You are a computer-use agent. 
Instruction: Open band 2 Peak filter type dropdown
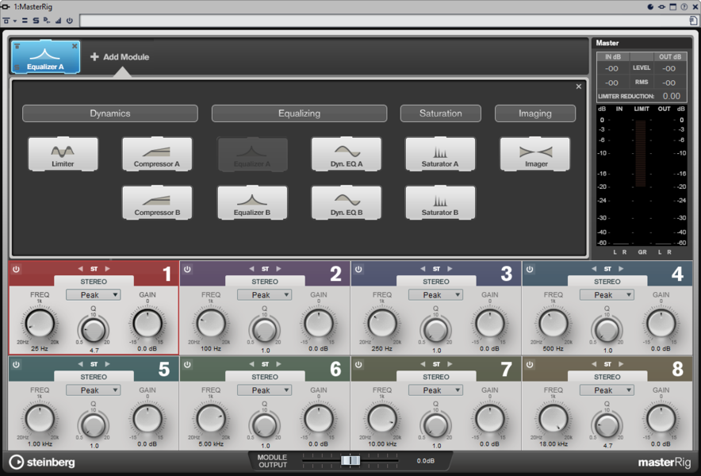click(264, 295)
